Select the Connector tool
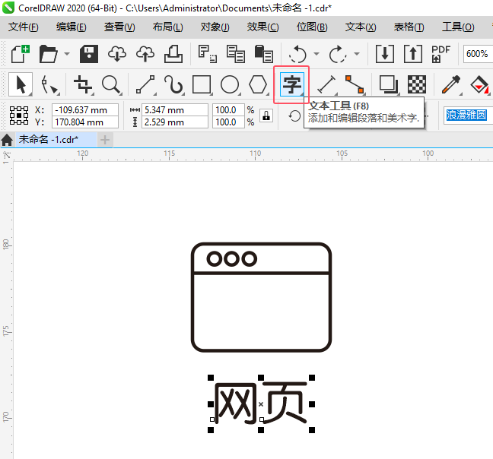 click(355, 84)
